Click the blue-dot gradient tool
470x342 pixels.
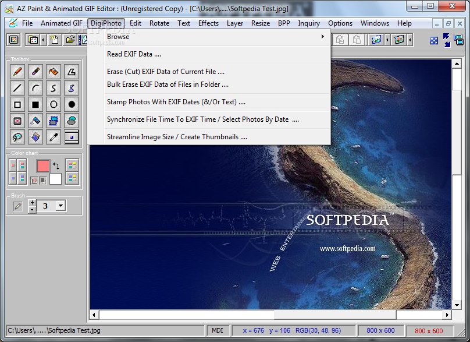click(72, 137)
